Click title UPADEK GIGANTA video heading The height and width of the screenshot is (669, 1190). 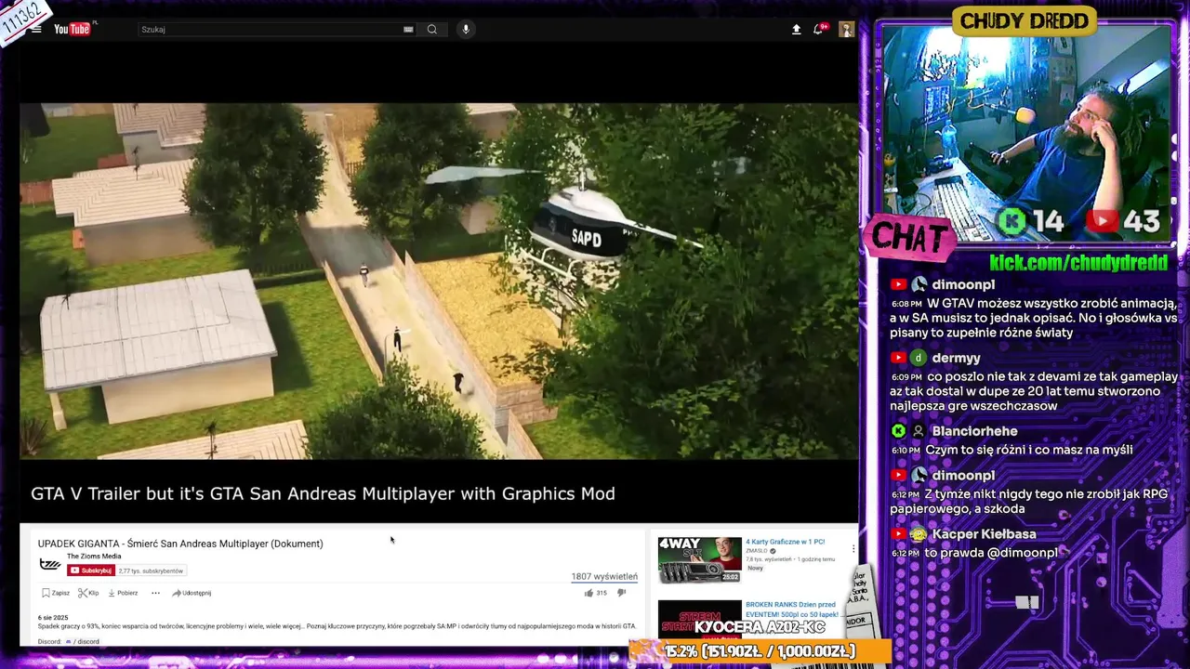[x=180, y=544]
